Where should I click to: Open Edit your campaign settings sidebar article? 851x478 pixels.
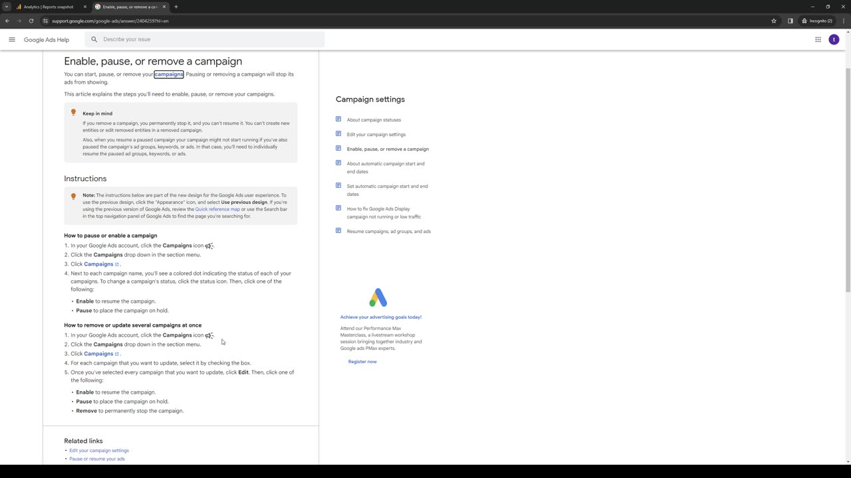(376, 135)
